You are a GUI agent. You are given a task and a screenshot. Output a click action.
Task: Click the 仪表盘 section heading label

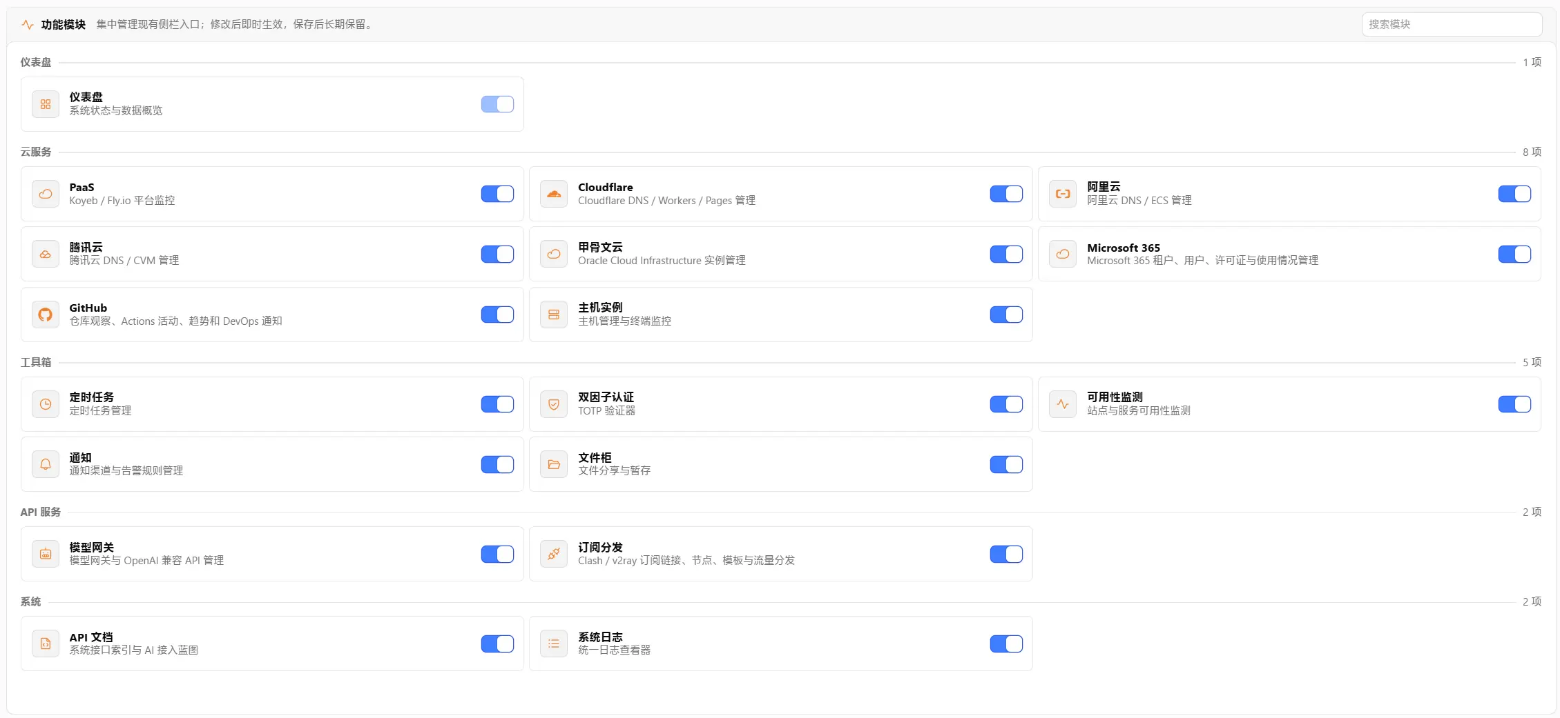pos(36,62)
